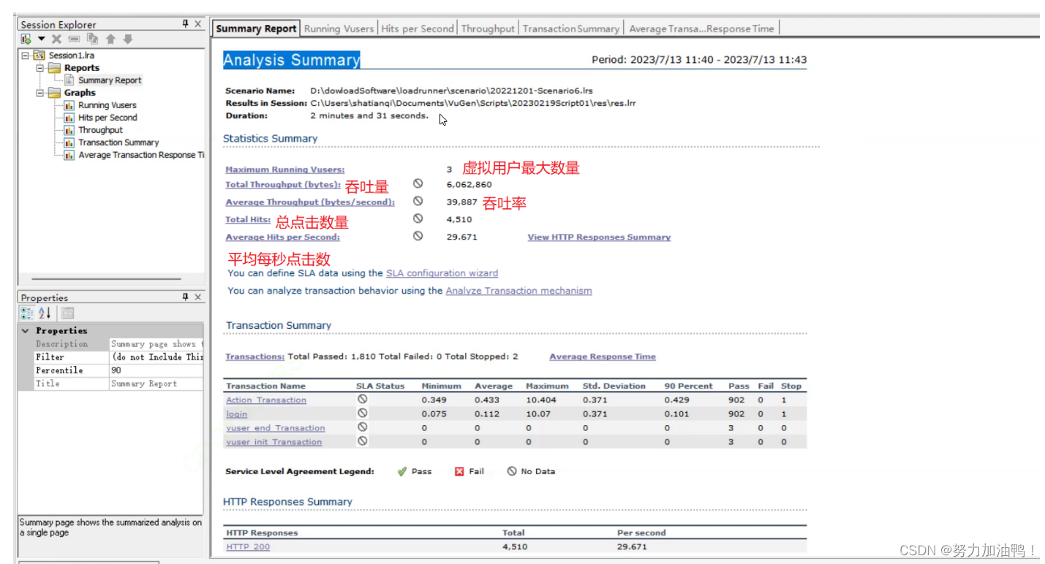Click the red Fail legend icon
The width and height of the screenshot is (1045, 564).
pyautogui.click(x=459, y=472)
